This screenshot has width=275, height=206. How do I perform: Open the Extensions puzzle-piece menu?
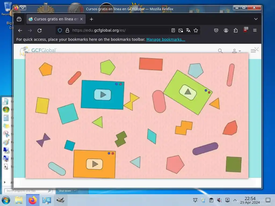pyautogui.click(x=236, y=31)
